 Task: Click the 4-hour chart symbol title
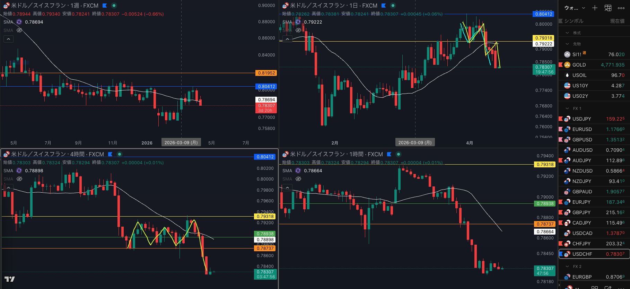tap(57, 154)
